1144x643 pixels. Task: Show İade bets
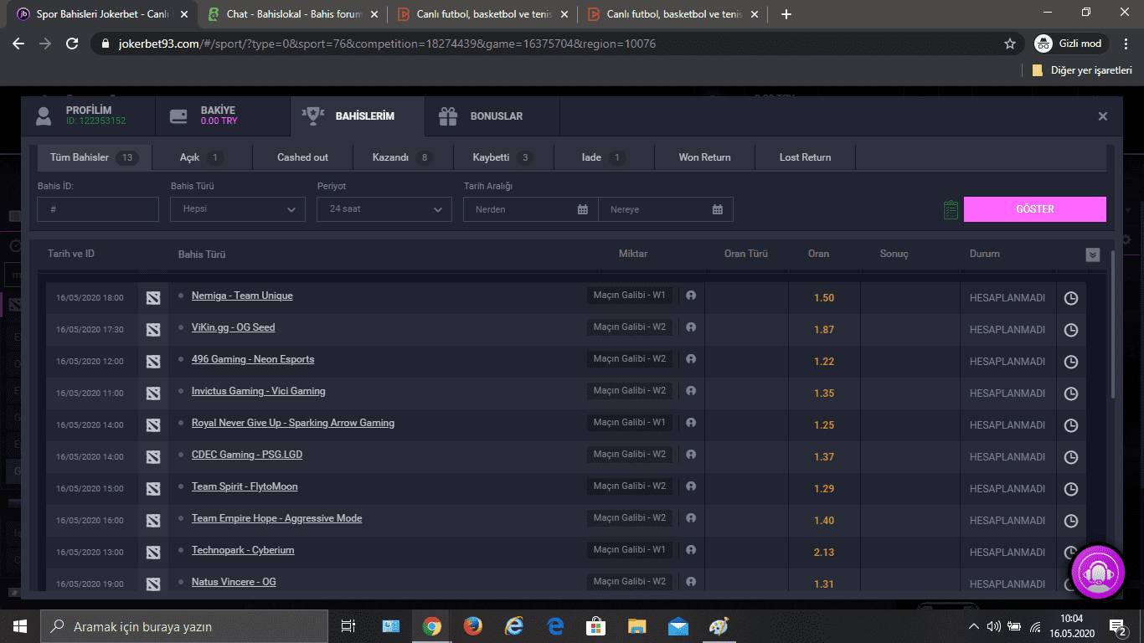[604, 157]
